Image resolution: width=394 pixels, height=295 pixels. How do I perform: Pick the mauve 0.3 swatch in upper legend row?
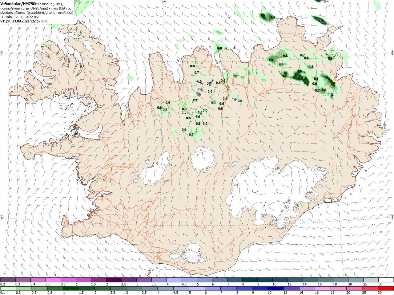click(x=23, y=280)
